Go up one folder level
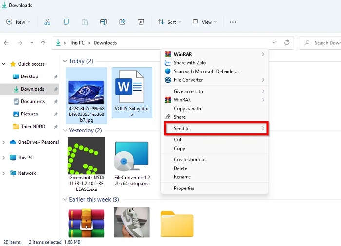This screenshot has width=341, height=246. pos(43,43)
